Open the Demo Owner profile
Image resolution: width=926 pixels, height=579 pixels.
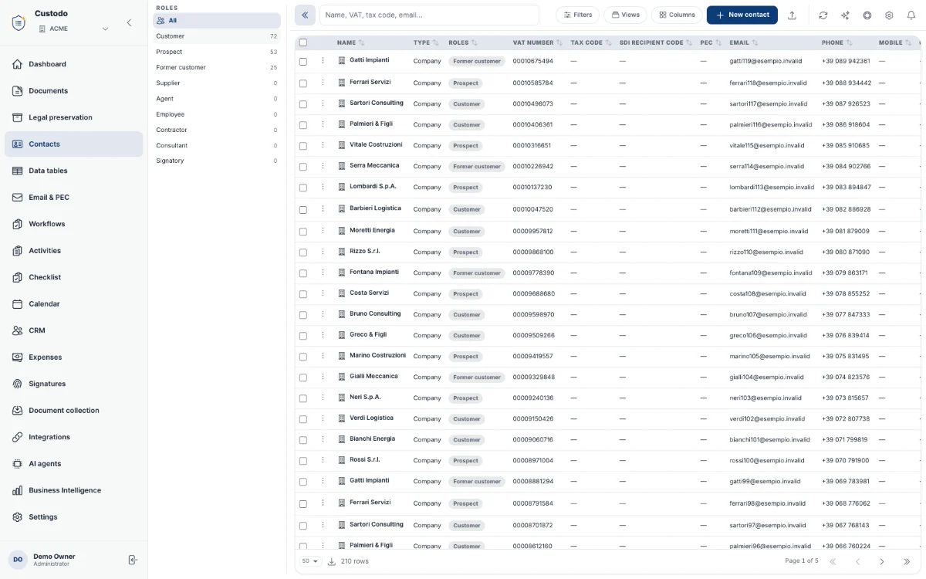pyautogui.click(x=55, y=560)
